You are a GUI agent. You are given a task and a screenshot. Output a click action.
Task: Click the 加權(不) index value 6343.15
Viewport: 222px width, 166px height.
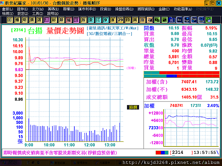(189, 89)
